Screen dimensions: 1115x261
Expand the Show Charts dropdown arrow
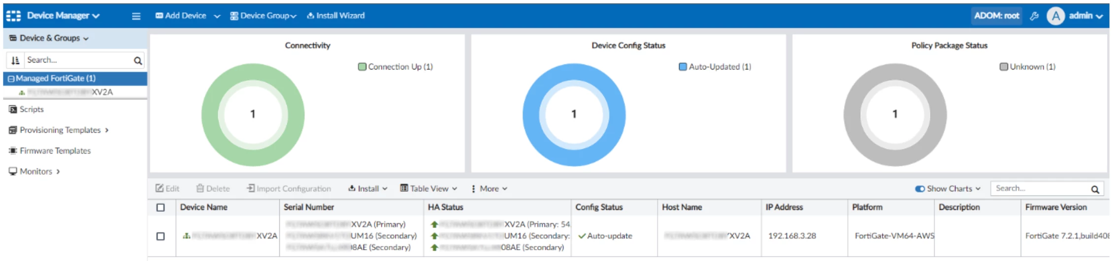click(978, 189)
